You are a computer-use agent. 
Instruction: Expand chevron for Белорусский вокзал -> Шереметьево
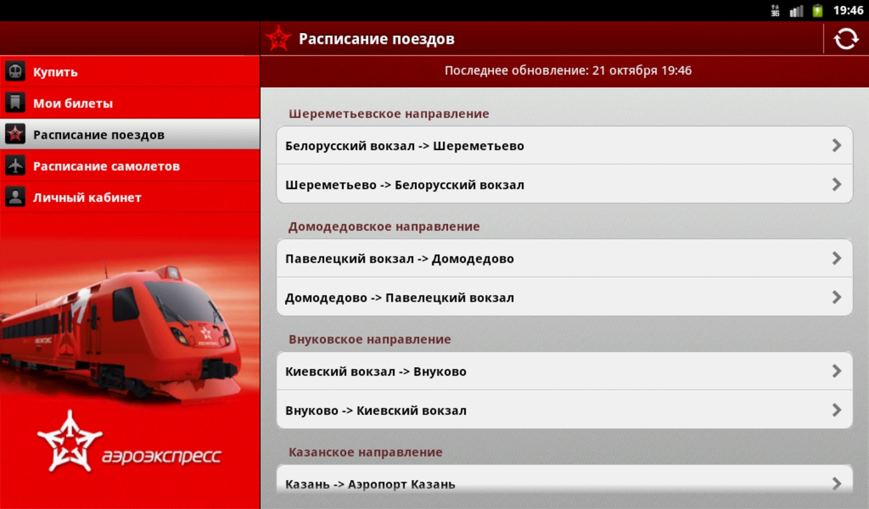pos(837,146)
